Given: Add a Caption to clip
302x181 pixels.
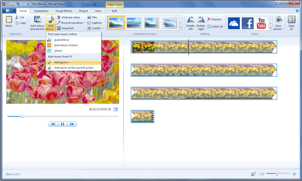Looking at the screenshot, I should (x=95, y=23).
